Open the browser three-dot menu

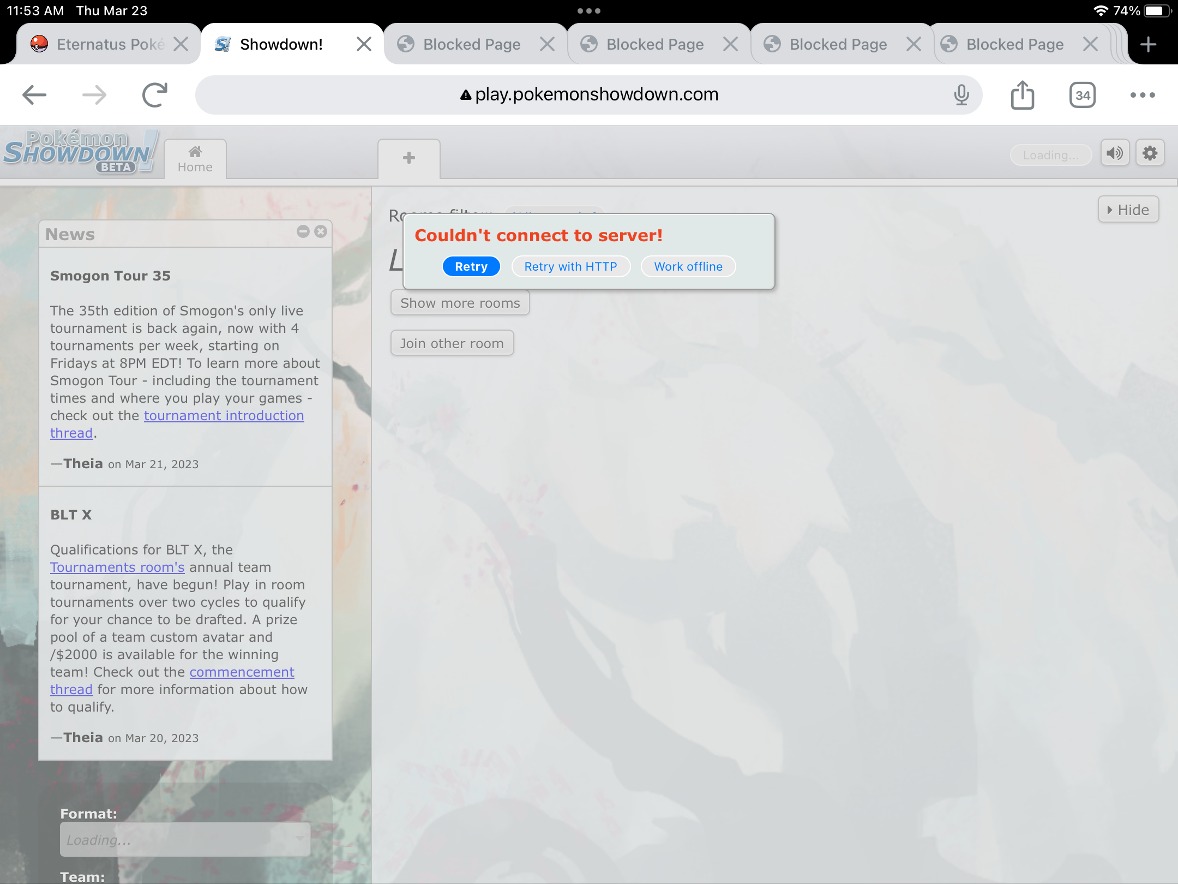[x=1143, y=95]
